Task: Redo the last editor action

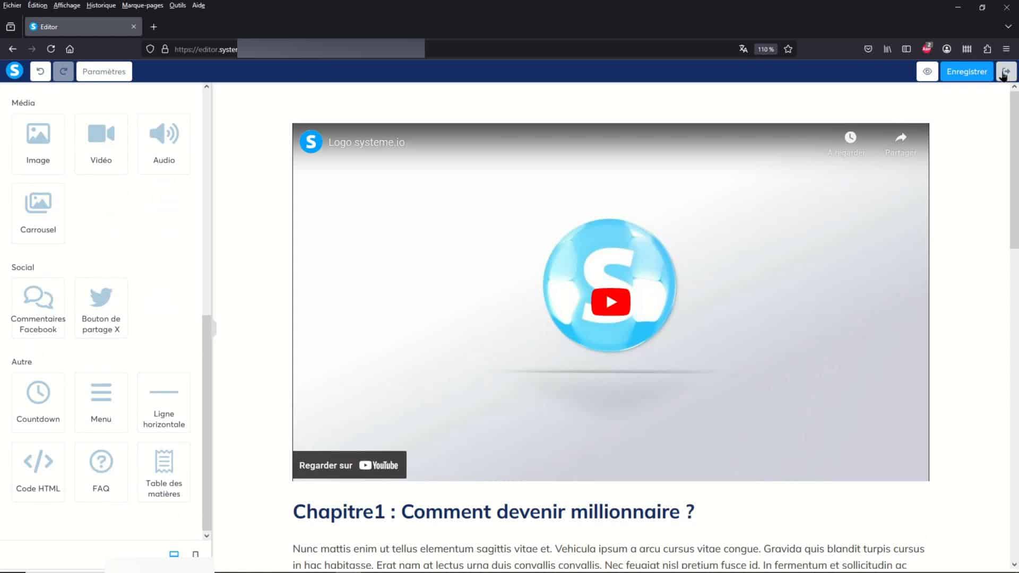Action: 63,71
